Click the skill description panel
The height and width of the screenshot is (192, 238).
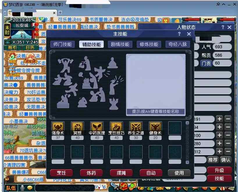click(156, 85)
